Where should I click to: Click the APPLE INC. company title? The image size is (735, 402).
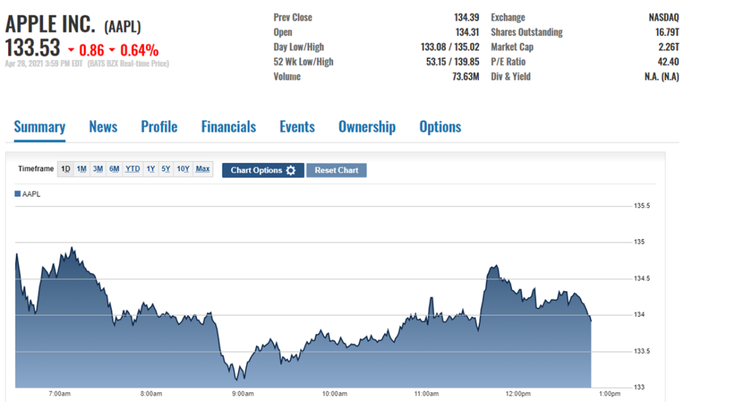(x=51, y=25)
